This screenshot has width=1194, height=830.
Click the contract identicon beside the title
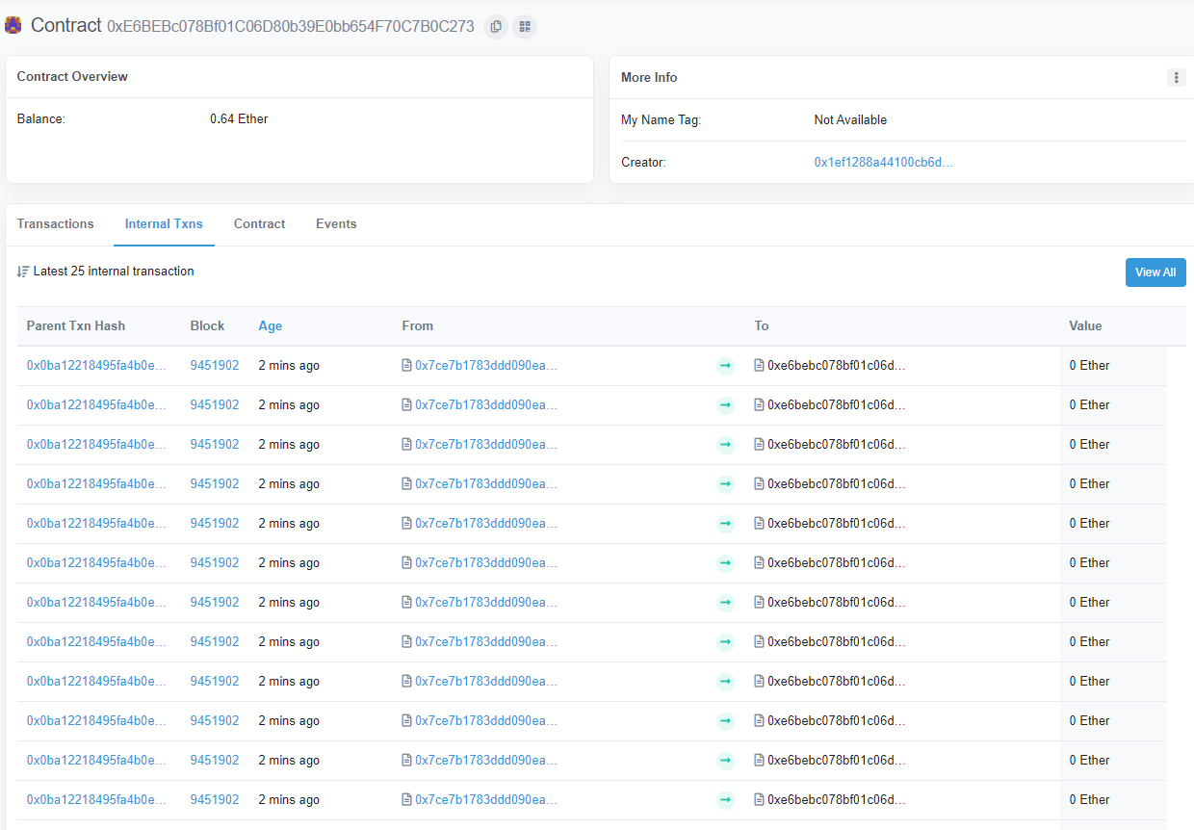click(x=13, y=26)
